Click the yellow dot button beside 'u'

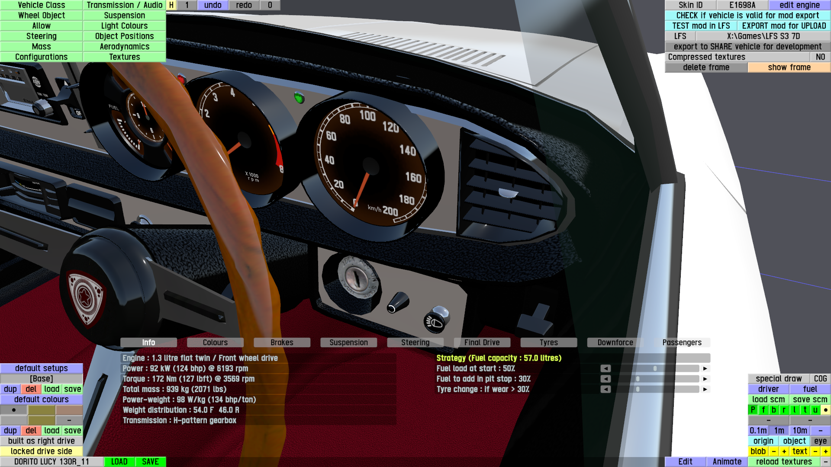(x=826, y=409)
